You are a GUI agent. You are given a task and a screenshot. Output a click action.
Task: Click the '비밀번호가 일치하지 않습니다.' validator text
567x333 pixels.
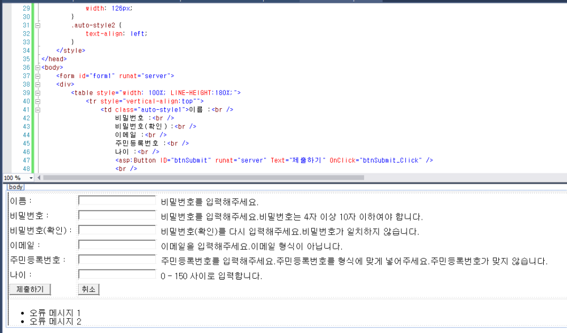click(361, 232)
